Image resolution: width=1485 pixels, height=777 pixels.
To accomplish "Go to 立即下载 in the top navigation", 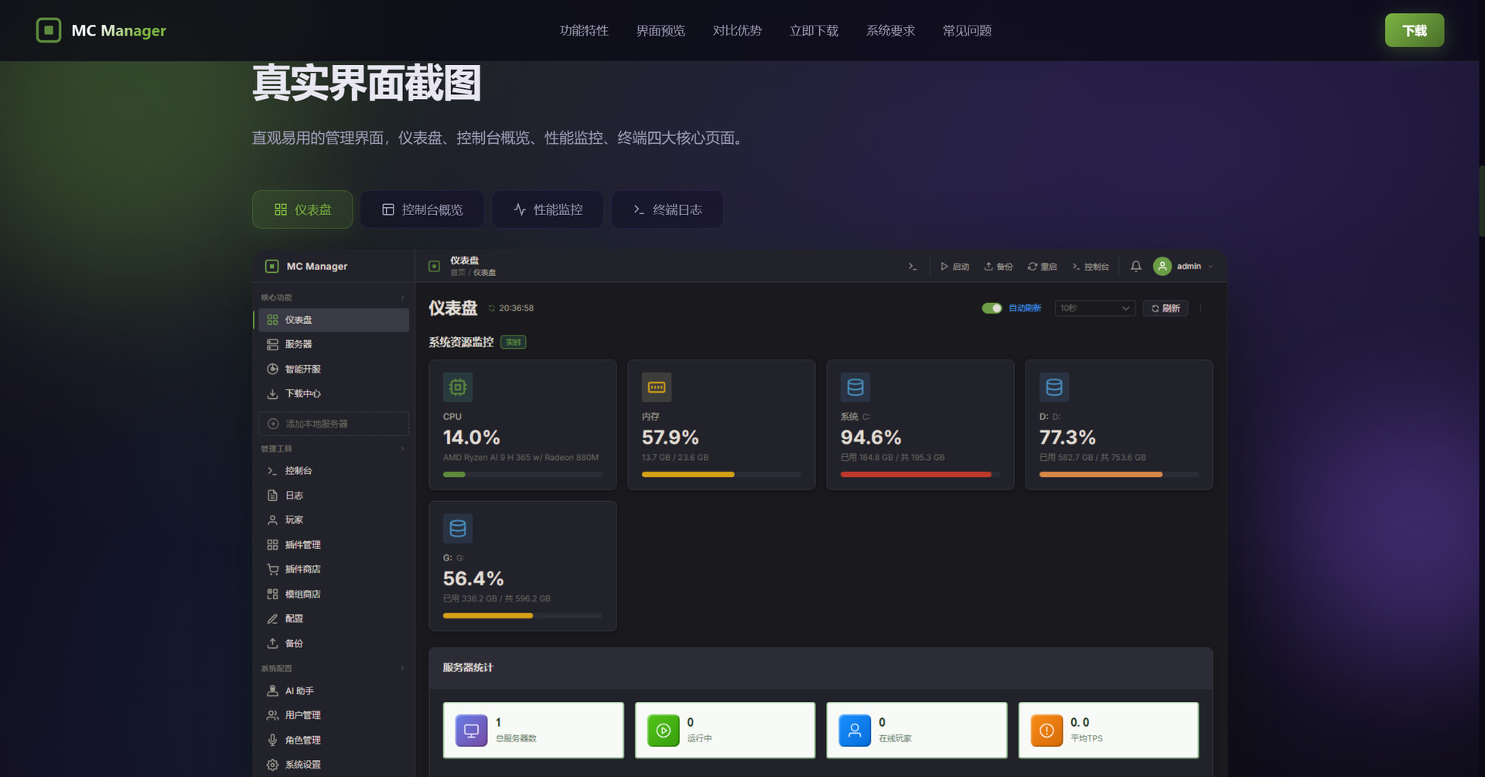I will click(x=814, y=31).
